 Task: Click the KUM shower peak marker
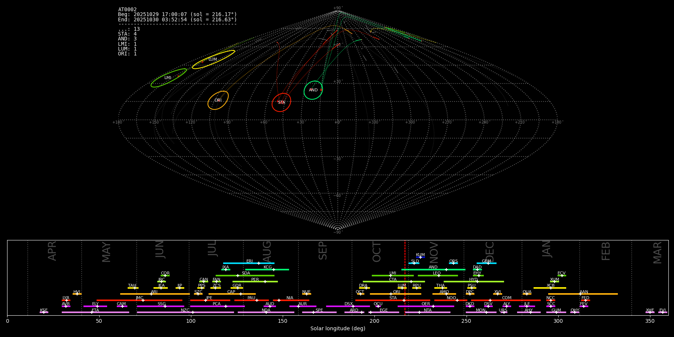pyautogui.click(x=421, y=257)
